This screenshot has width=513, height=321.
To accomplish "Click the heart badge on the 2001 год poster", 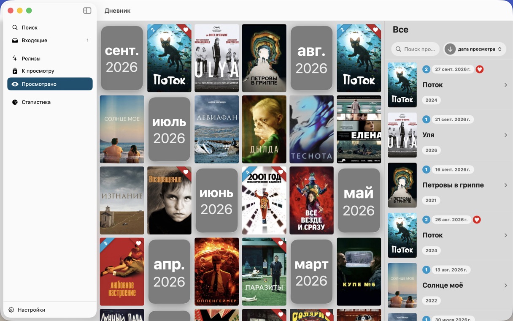I will pos(281,172).
